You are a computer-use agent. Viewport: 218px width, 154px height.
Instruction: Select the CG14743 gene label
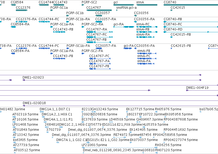point(60,2)
